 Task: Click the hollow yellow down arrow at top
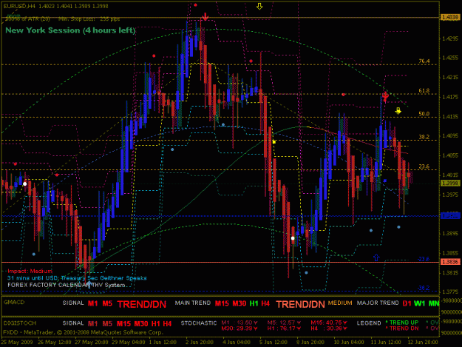[x=259, y=6]
